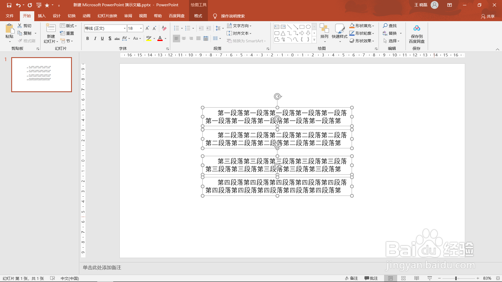
Task: Open Shape Effects (形状效果) menu
Action: click(362, 41)
